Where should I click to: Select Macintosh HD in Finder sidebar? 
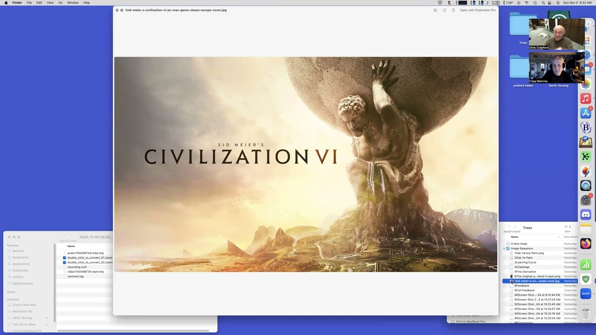point(22,311)
